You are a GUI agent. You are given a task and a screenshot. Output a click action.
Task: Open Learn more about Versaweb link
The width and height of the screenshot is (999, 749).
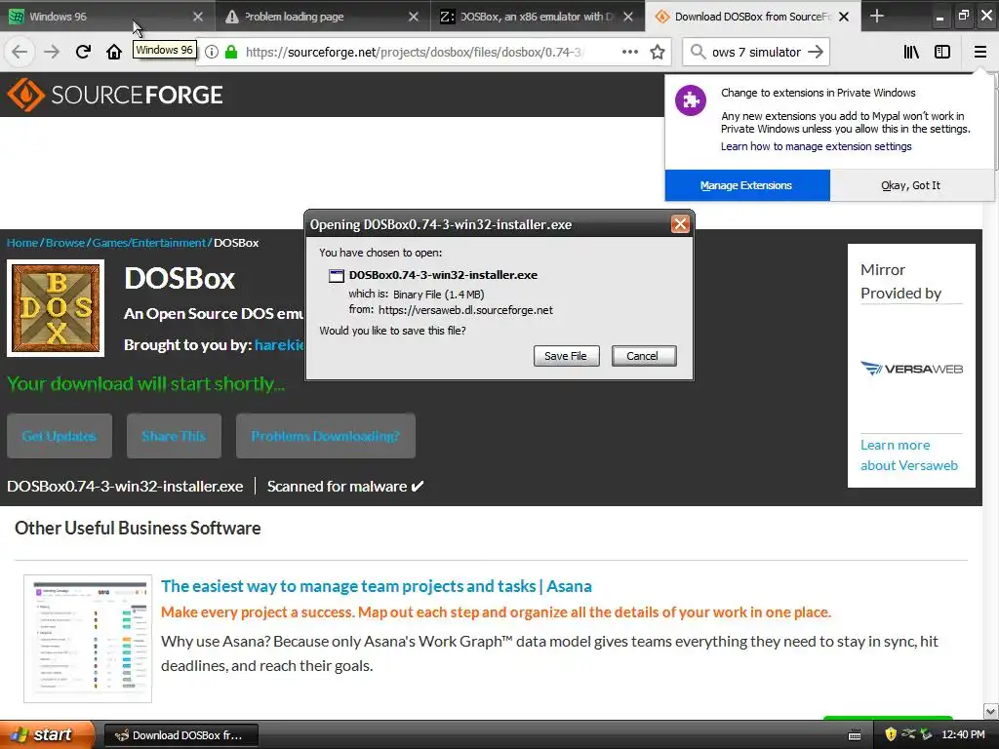click(909, 455)
